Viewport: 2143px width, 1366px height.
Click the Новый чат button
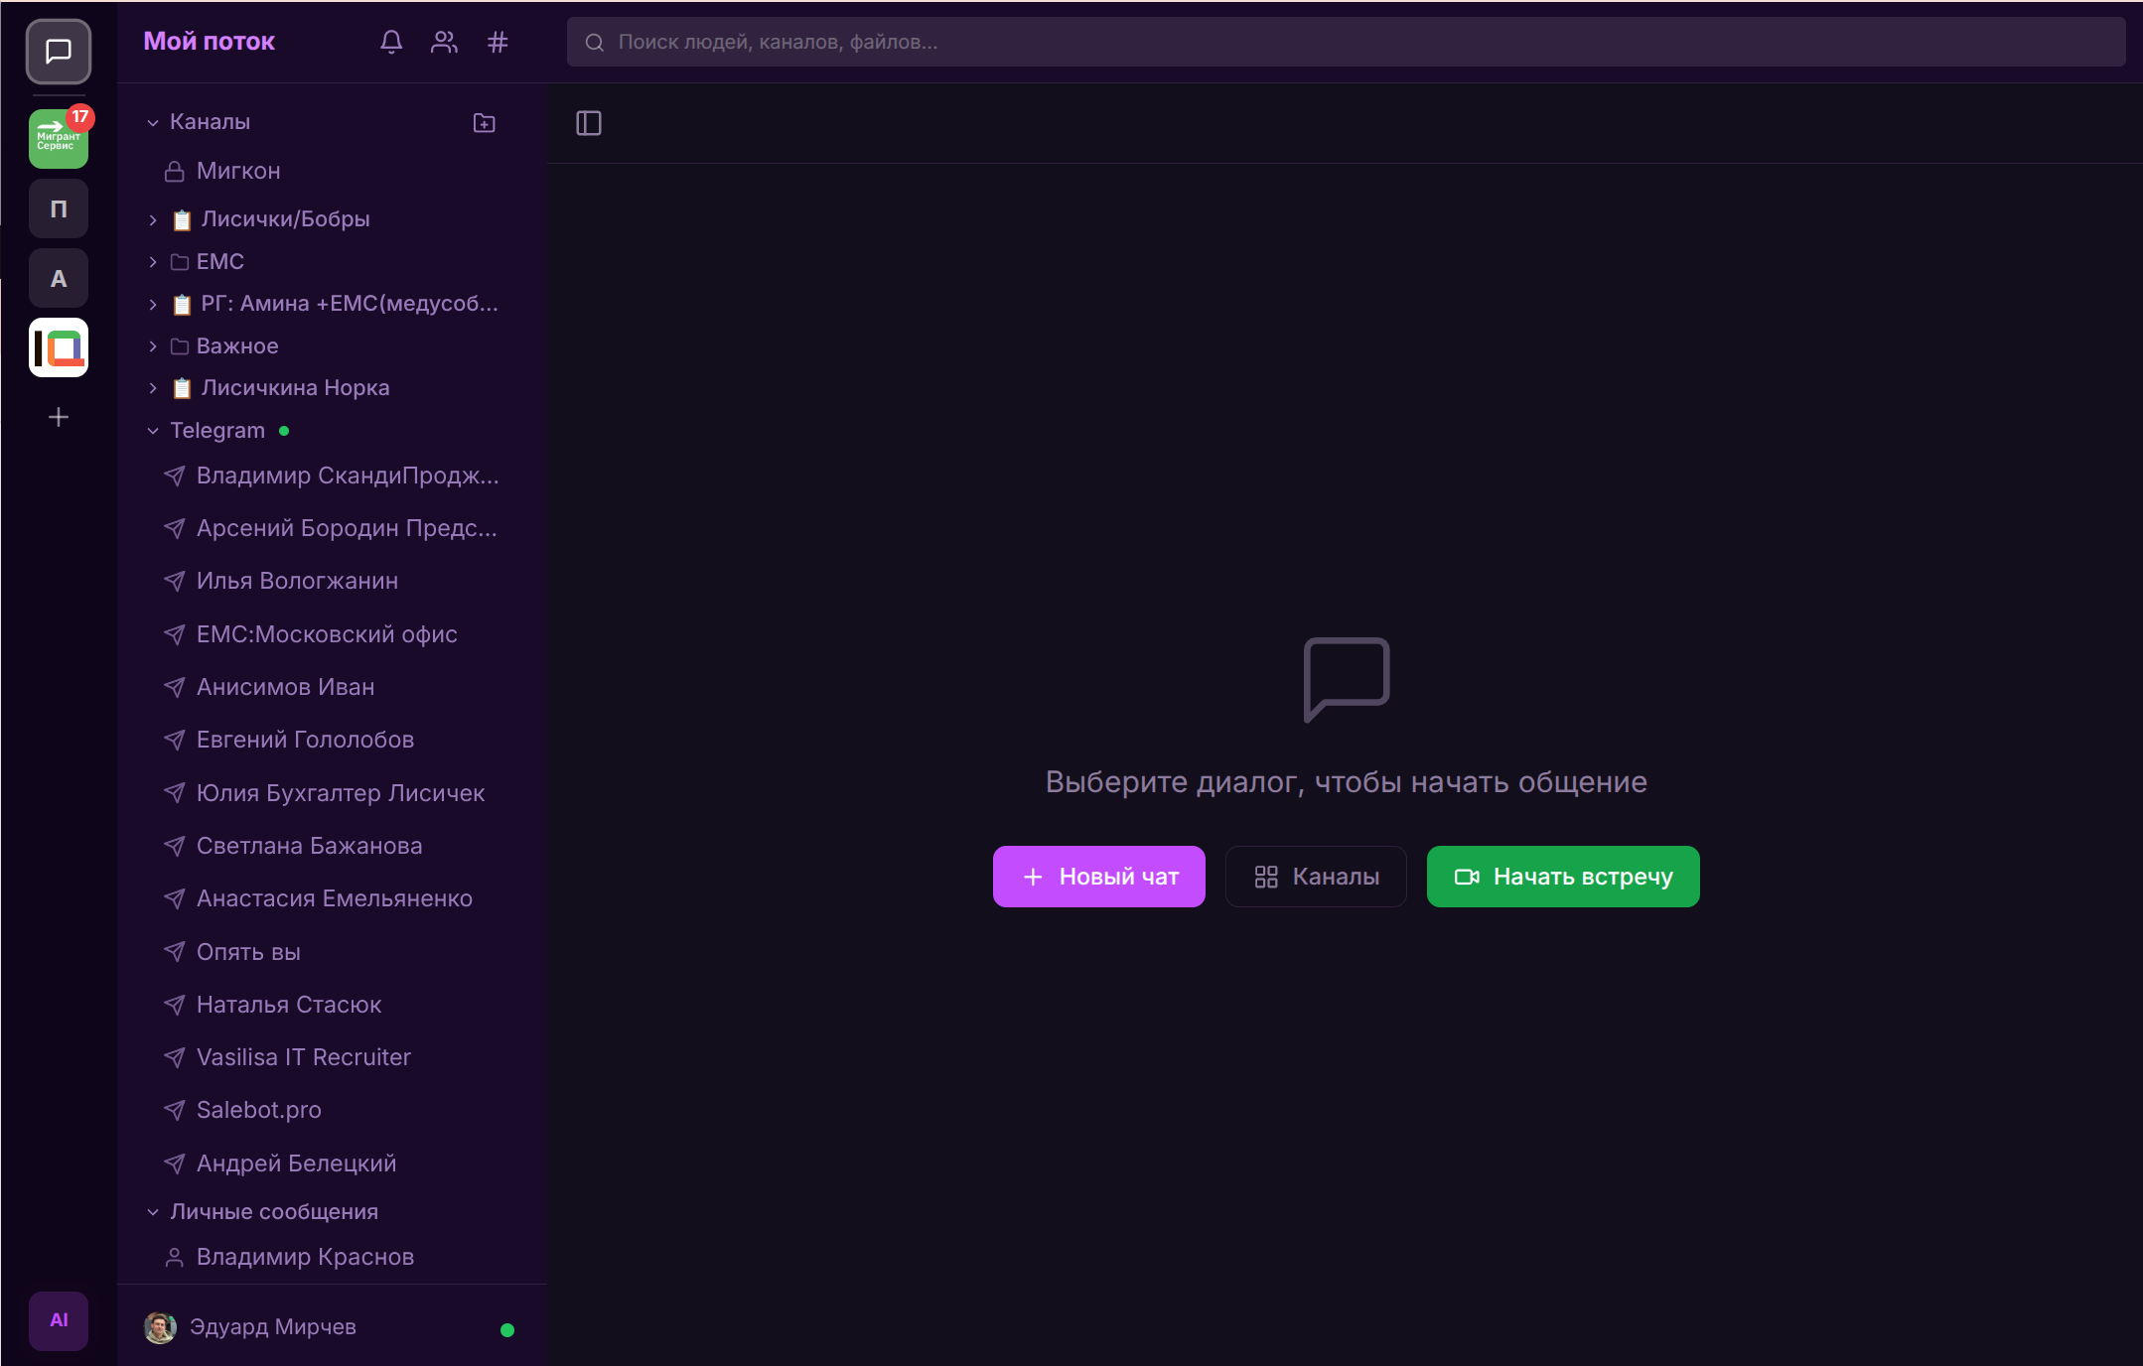pos(1098,877)
